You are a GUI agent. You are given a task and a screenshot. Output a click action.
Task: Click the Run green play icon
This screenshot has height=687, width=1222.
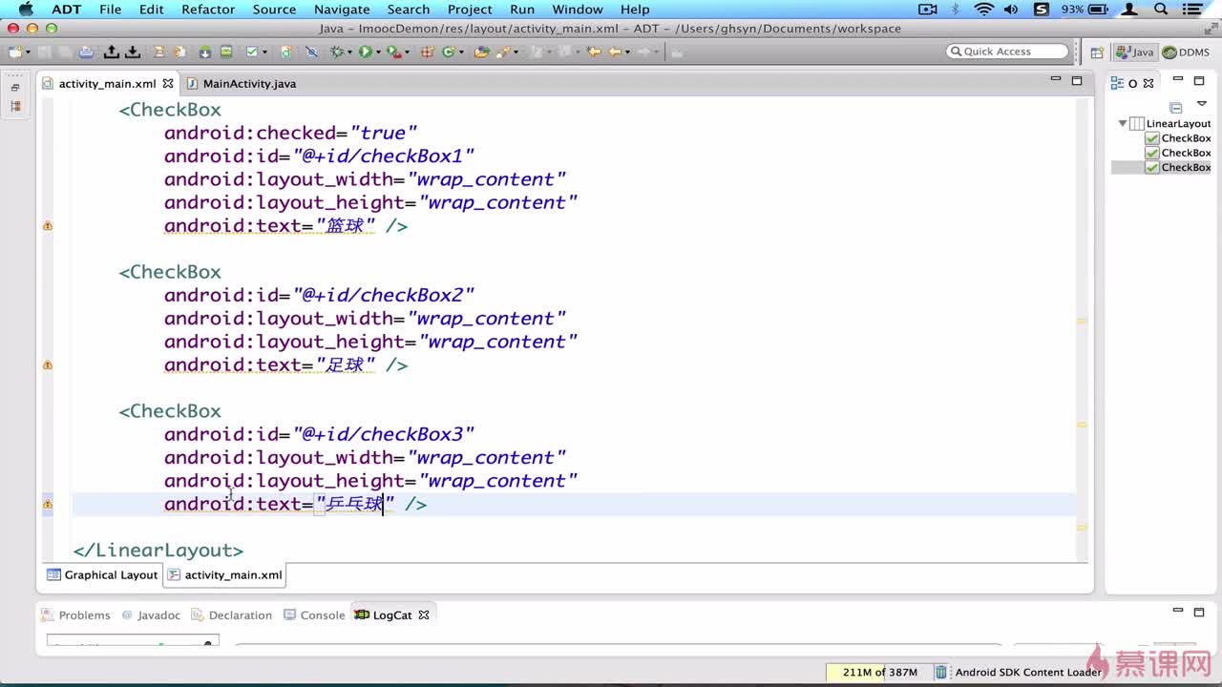click(366, 52)
